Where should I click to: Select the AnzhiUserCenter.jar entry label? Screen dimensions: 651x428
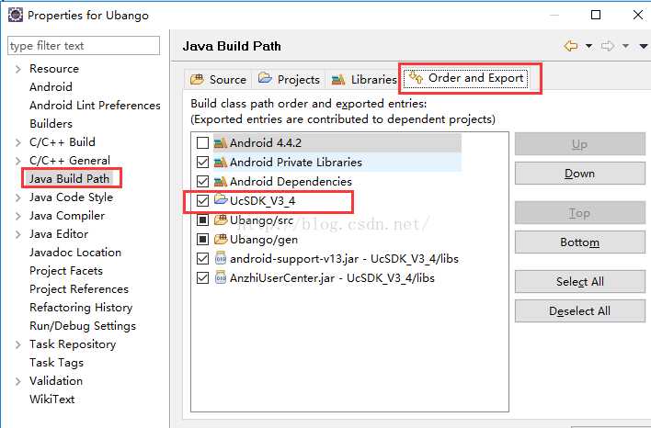click(x=332, y=278)
